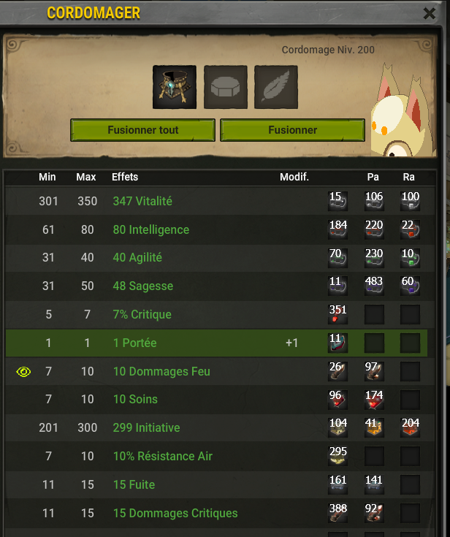Screen dimensions: 450x537
Task: Apply the Critique rune with quantity 351
Action: click(337, 314)
